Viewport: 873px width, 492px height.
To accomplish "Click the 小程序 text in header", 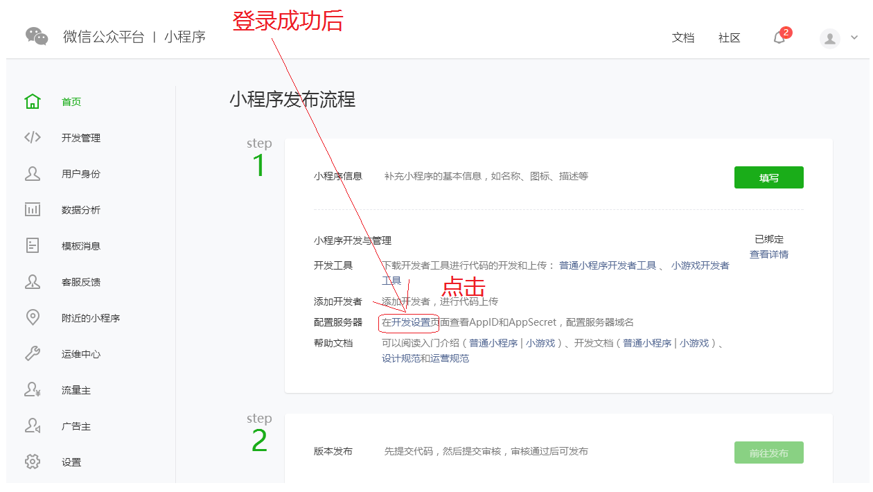I will (x=185, y=37).
